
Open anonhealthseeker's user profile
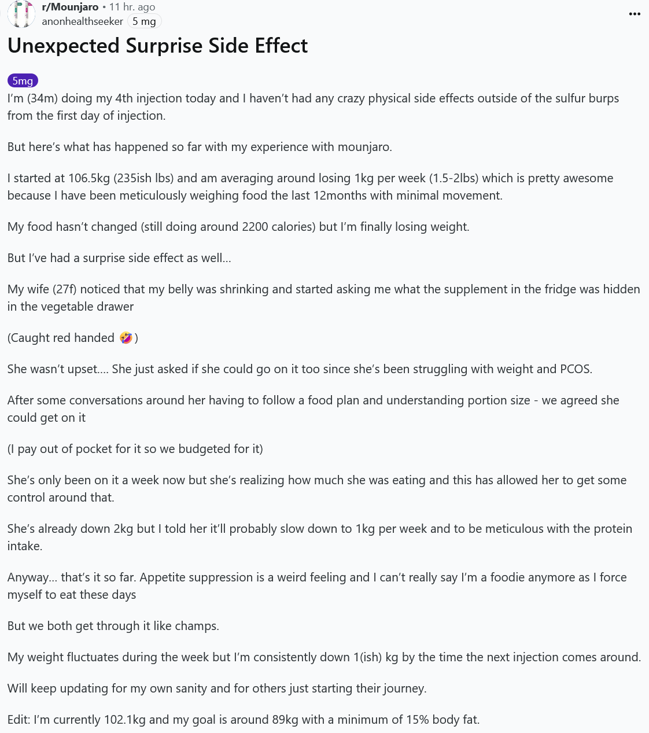82,21
